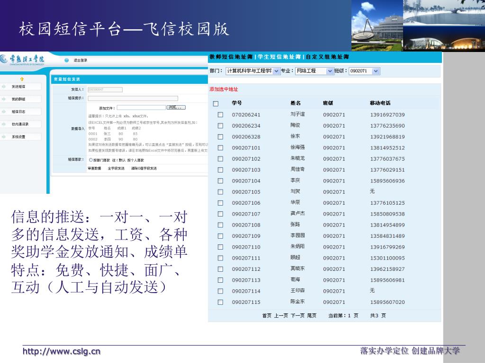Image resolution: width=485 pixels, height=363 pixels.
Task: Click the http://www.cslg.cn footer link
Action: pyautogui.click(x=62, y=351)
